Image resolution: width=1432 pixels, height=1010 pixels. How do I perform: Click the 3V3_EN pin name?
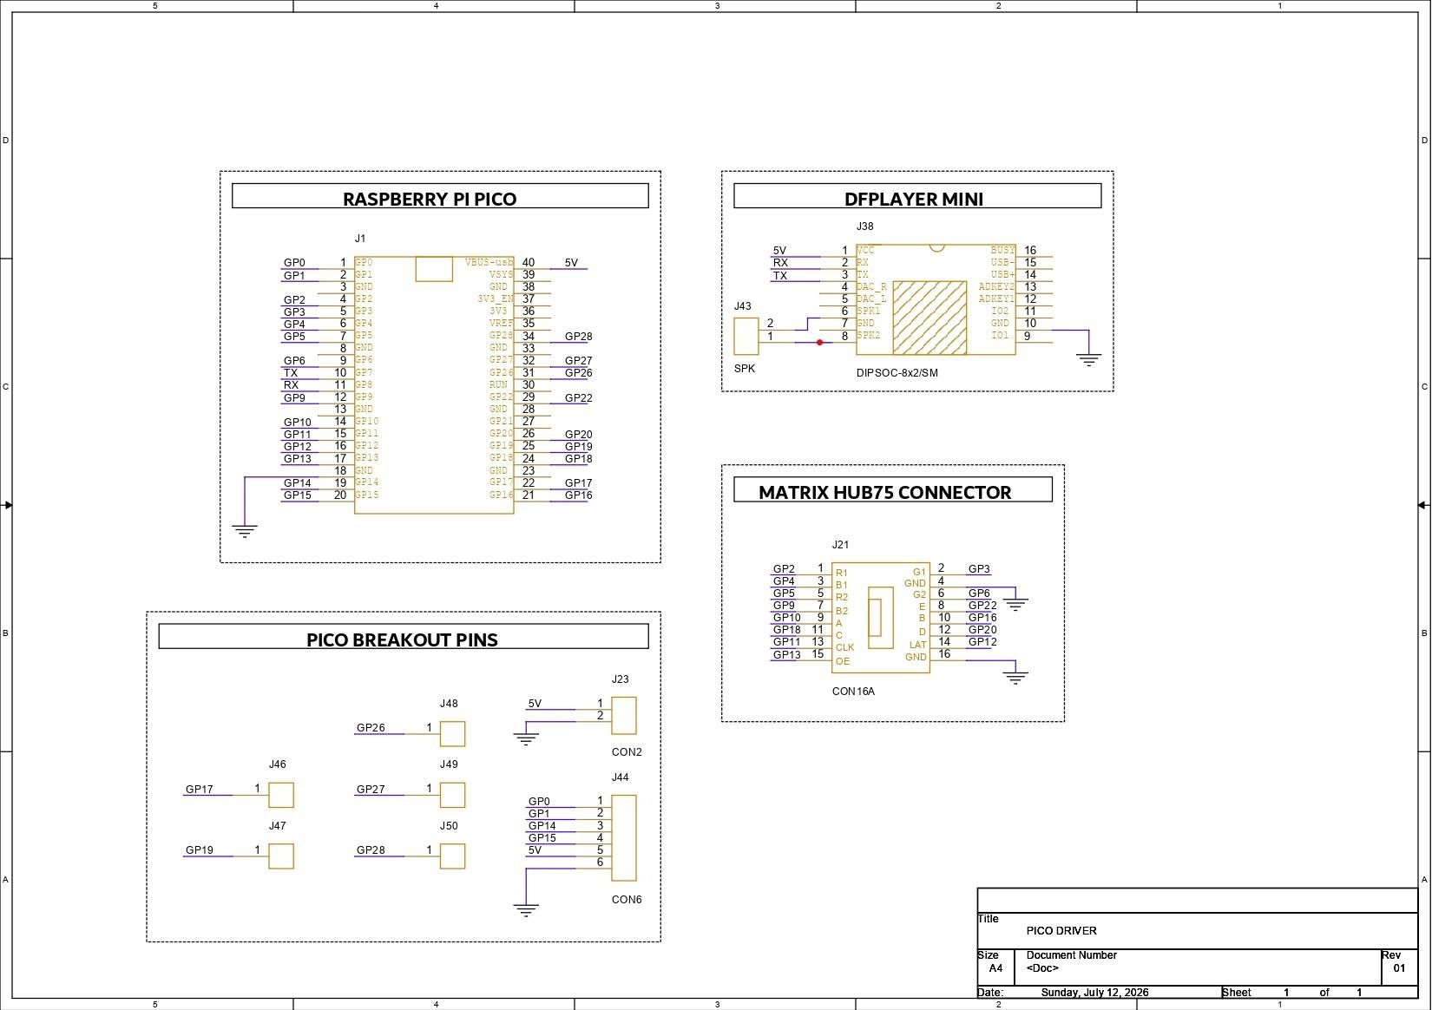click(x=495, y=298)
